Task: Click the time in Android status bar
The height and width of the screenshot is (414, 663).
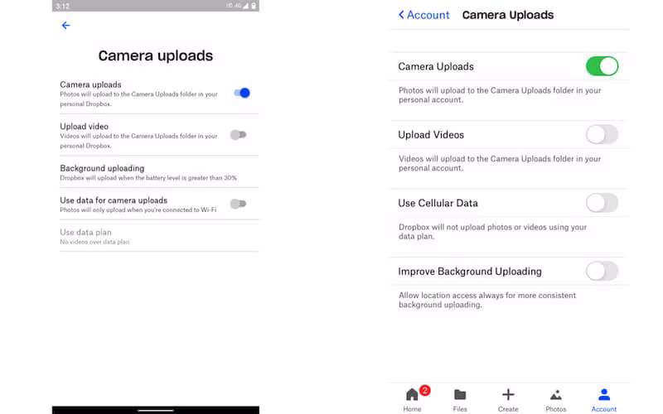Action: [62, 6]
